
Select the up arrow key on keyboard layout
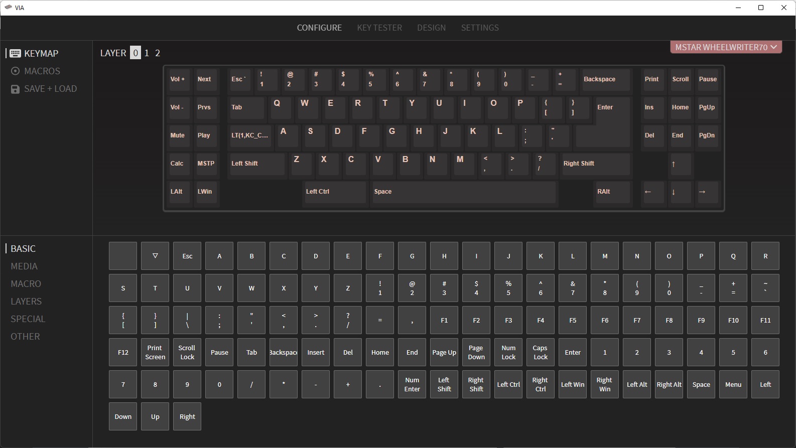681,164
